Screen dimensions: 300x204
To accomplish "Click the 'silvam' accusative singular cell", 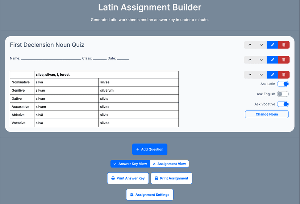I will [66, 107].
